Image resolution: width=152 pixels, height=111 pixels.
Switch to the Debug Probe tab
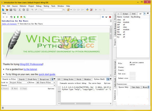tap(69, 79)
